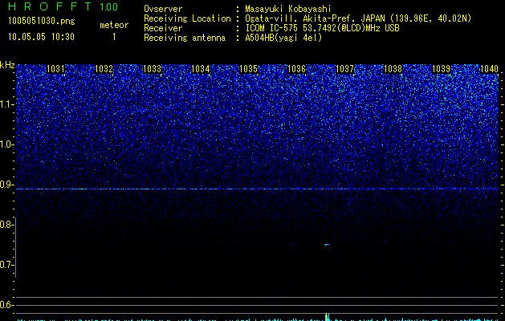Select the 1.0 kHz axis label
The width and height of the screenshot is (505, 321).
coord(6,144)
